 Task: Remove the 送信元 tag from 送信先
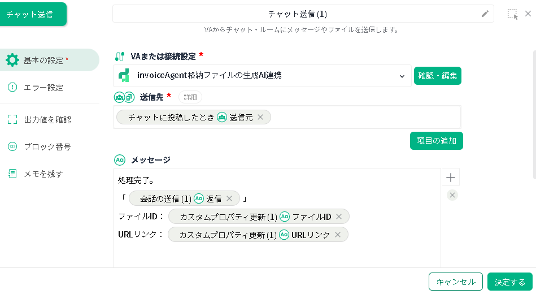point(260,117)
